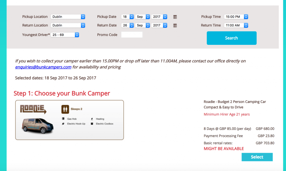Click '8 Days @ GBP 85.00 (per day)' text
The width and height of the screenshot is (286, 171).
(x=227, y=129)
